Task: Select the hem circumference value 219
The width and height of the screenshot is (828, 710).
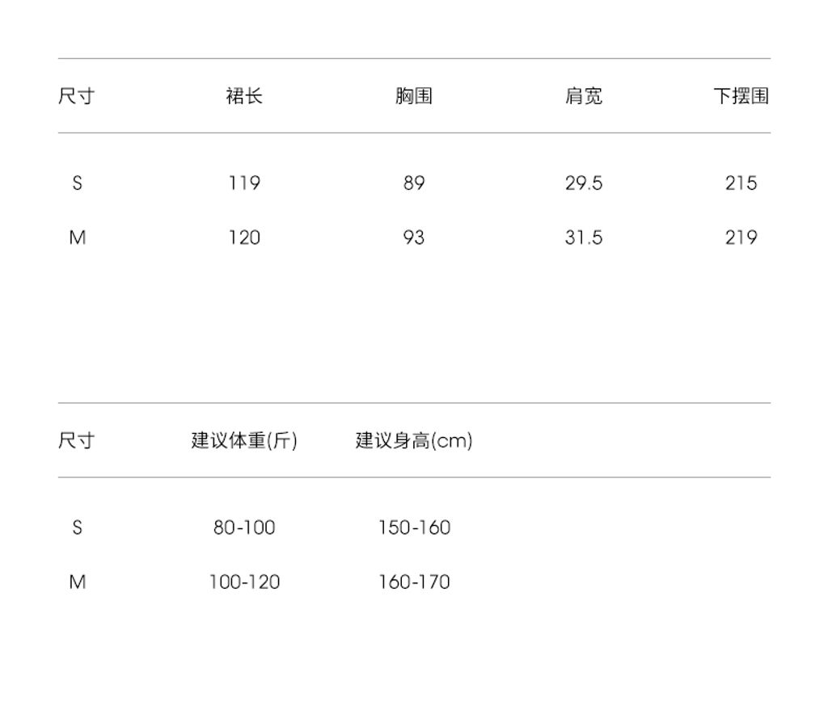Action: tap(741, 237)
